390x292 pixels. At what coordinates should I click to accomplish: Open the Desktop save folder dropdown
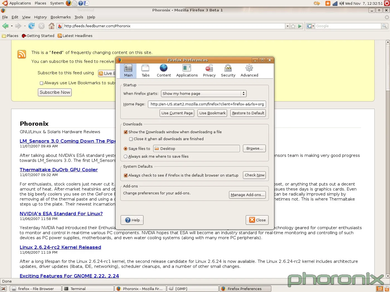[x=196, y=149]
